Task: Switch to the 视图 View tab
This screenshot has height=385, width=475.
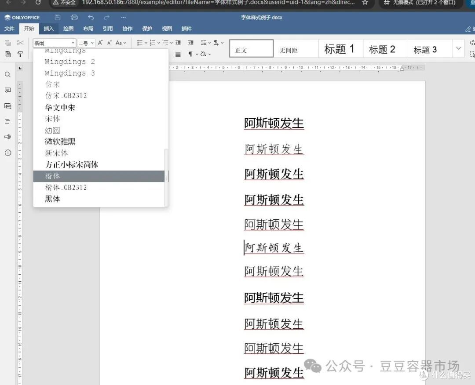Action: pyautogui.click(x=167, y=29)
